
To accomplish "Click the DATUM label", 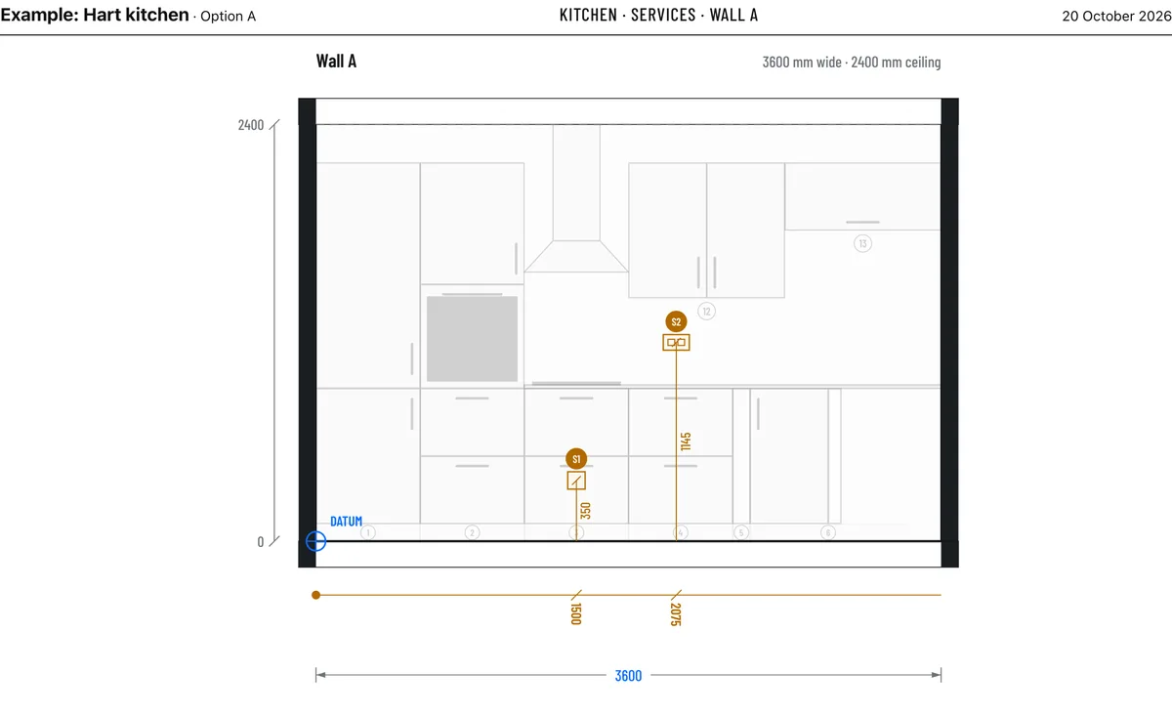I will pyautogui.click(x=346, y=522).
